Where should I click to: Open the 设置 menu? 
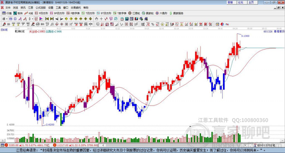tap(51, 7)
